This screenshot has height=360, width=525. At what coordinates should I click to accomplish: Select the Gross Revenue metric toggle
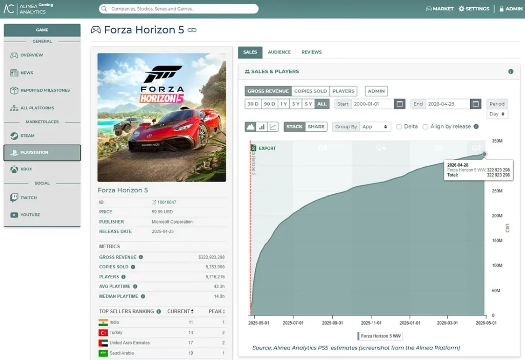click(x=268, y=91)
